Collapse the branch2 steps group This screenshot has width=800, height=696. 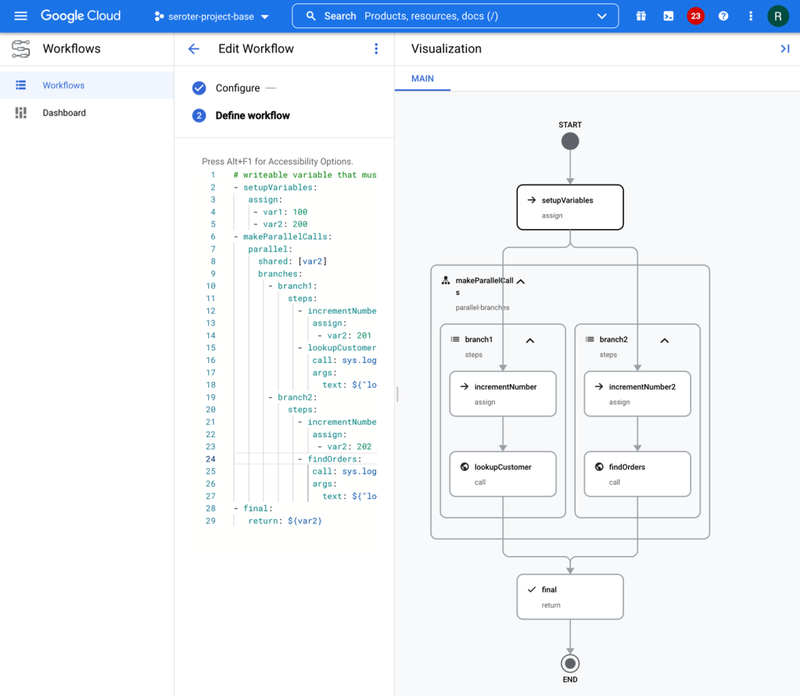click(664, 340)
